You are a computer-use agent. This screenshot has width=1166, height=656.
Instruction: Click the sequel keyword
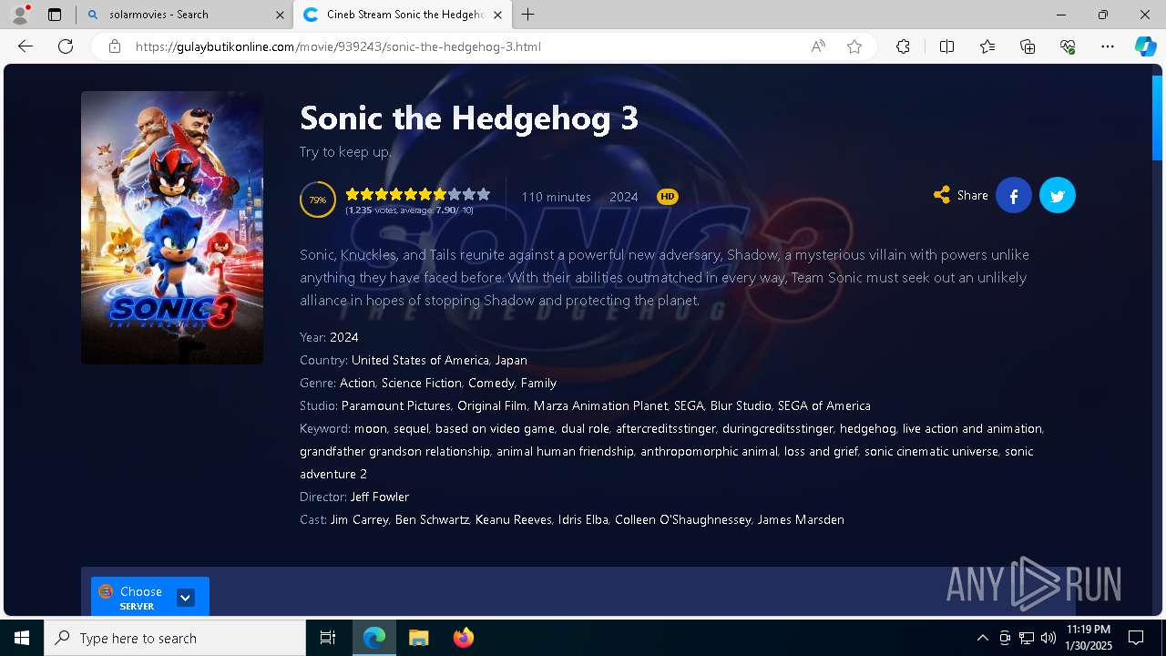coord(411,428)
